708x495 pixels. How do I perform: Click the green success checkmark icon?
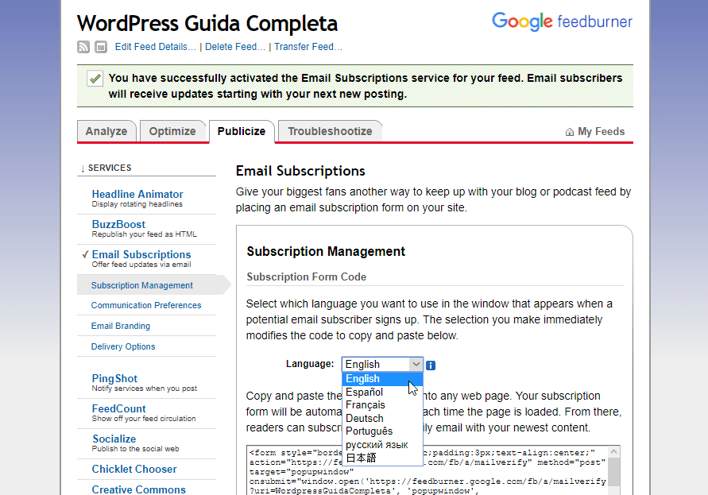click(x=95, y=79)
